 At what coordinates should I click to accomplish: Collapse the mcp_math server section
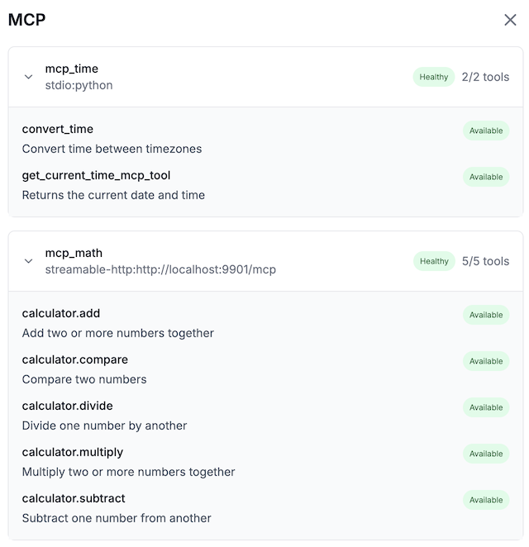[28, 261]
